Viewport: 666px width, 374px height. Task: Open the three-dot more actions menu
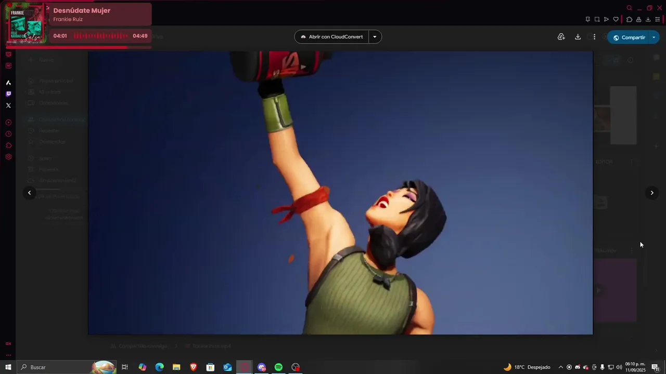594,37
